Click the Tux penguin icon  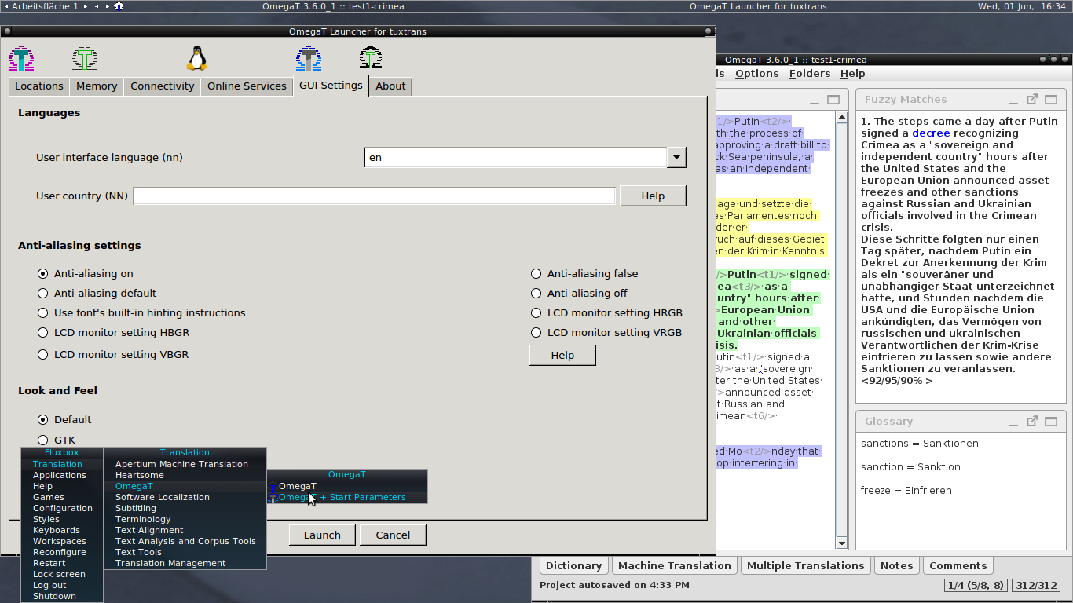tap(197, 58)
